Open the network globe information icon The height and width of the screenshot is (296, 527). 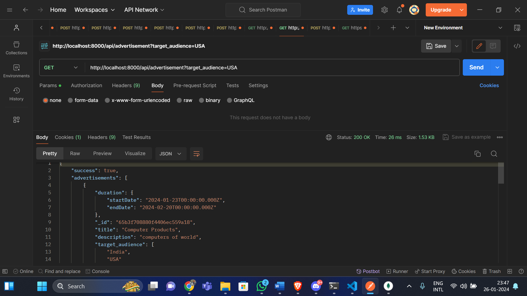[329, 137]
